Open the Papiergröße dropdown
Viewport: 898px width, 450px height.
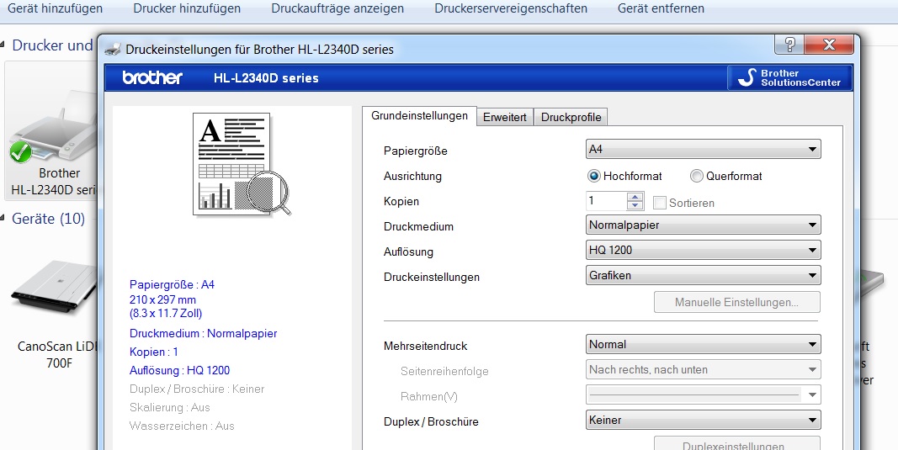pos(704,150)
